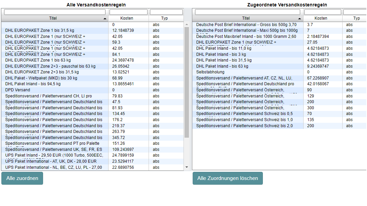Select DHL EUROPAKET Zone 1 bis 31,5 kg
367x206 pixels.
click(93, 30)
